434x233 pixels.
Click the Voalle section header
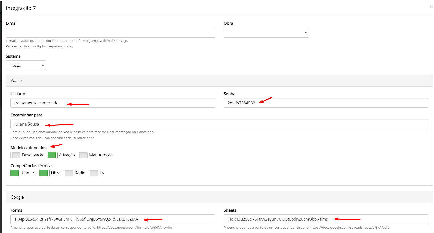[x=16, y=80]
